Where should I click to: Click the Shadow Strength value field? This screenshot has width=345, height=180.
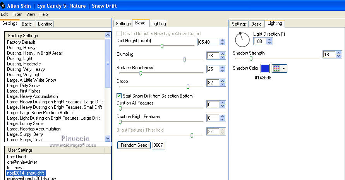tap(329, 55)
